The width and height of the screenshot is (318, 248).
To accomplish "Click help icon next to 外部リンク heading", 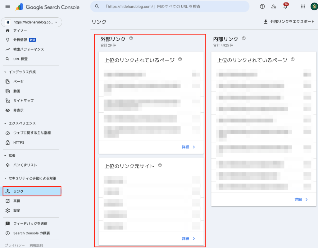I will [x=131, y=39].
